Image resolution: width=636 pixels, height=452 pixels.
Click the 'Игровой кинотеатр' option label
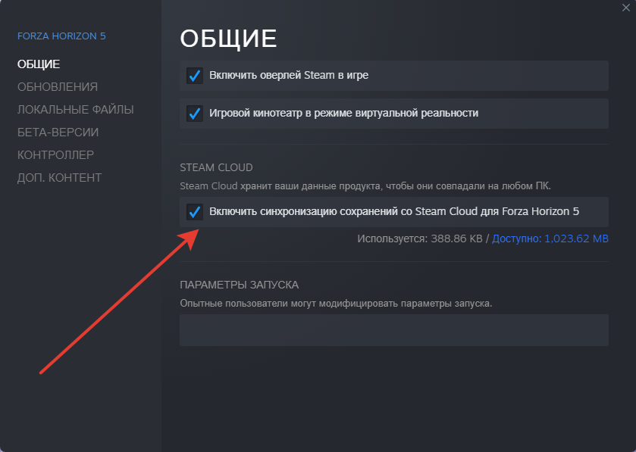click(343, 114)
